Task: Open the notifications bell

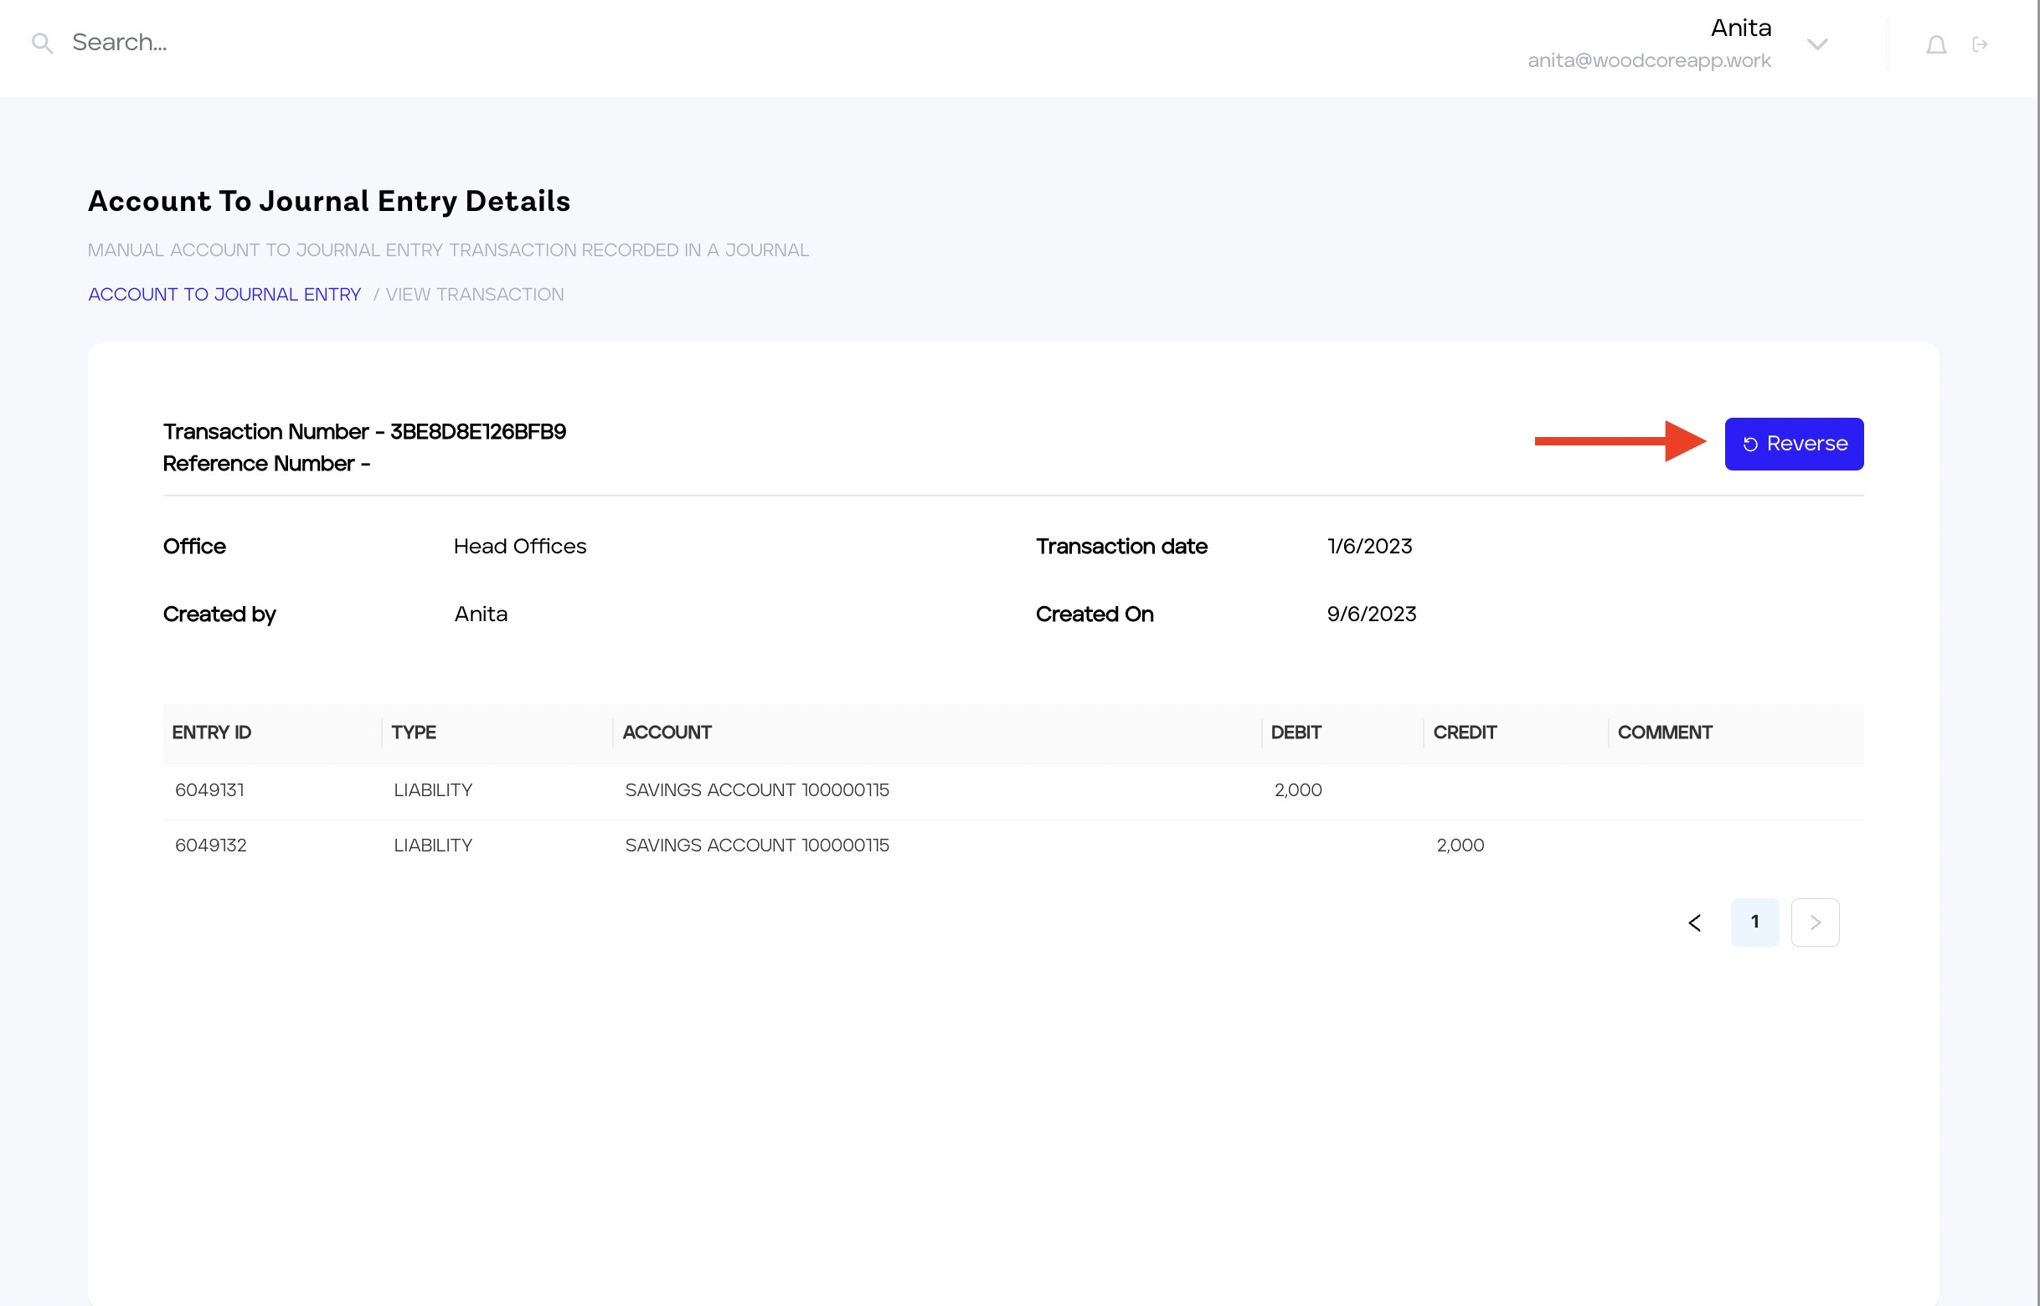Action: point(1934,45)
